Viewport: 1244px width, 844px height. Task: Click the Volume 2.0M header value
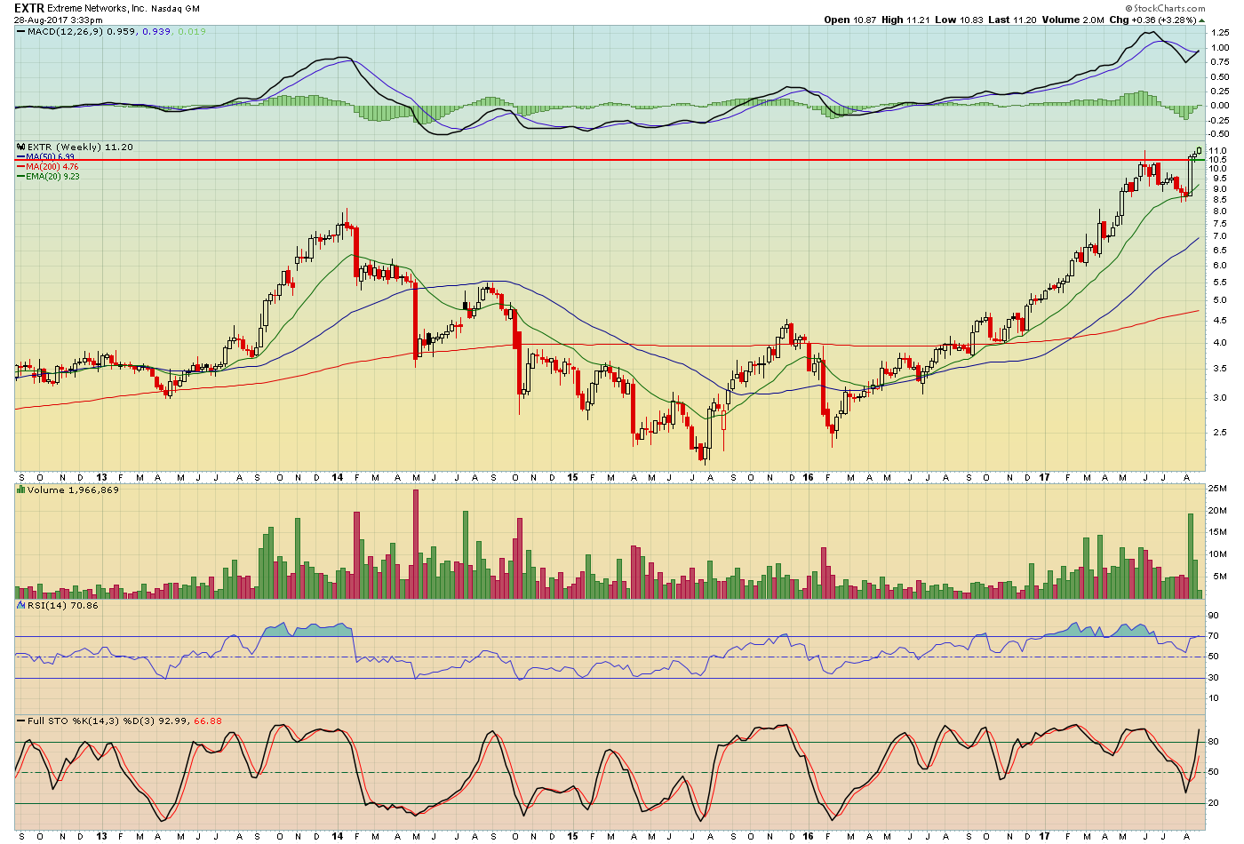point(1073,20)
